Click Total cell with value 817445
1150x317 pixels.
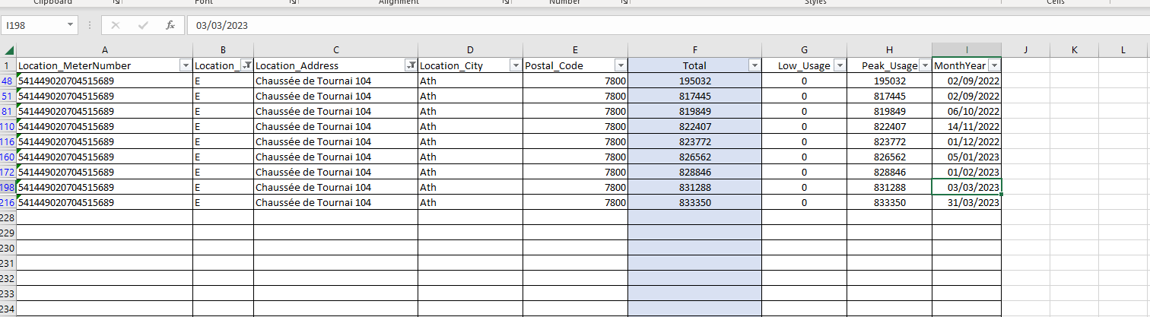coord(694,96)
